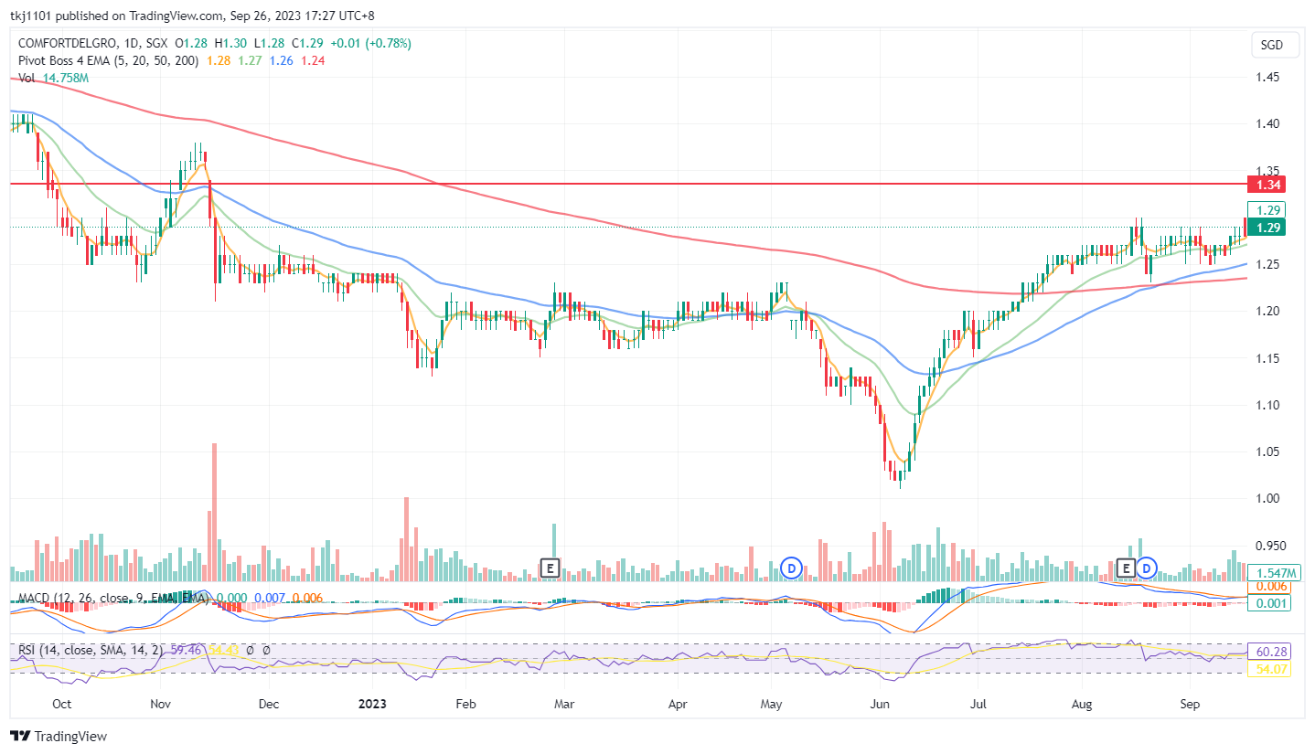Click the 1.20 price axis tick

point(1267,311)
